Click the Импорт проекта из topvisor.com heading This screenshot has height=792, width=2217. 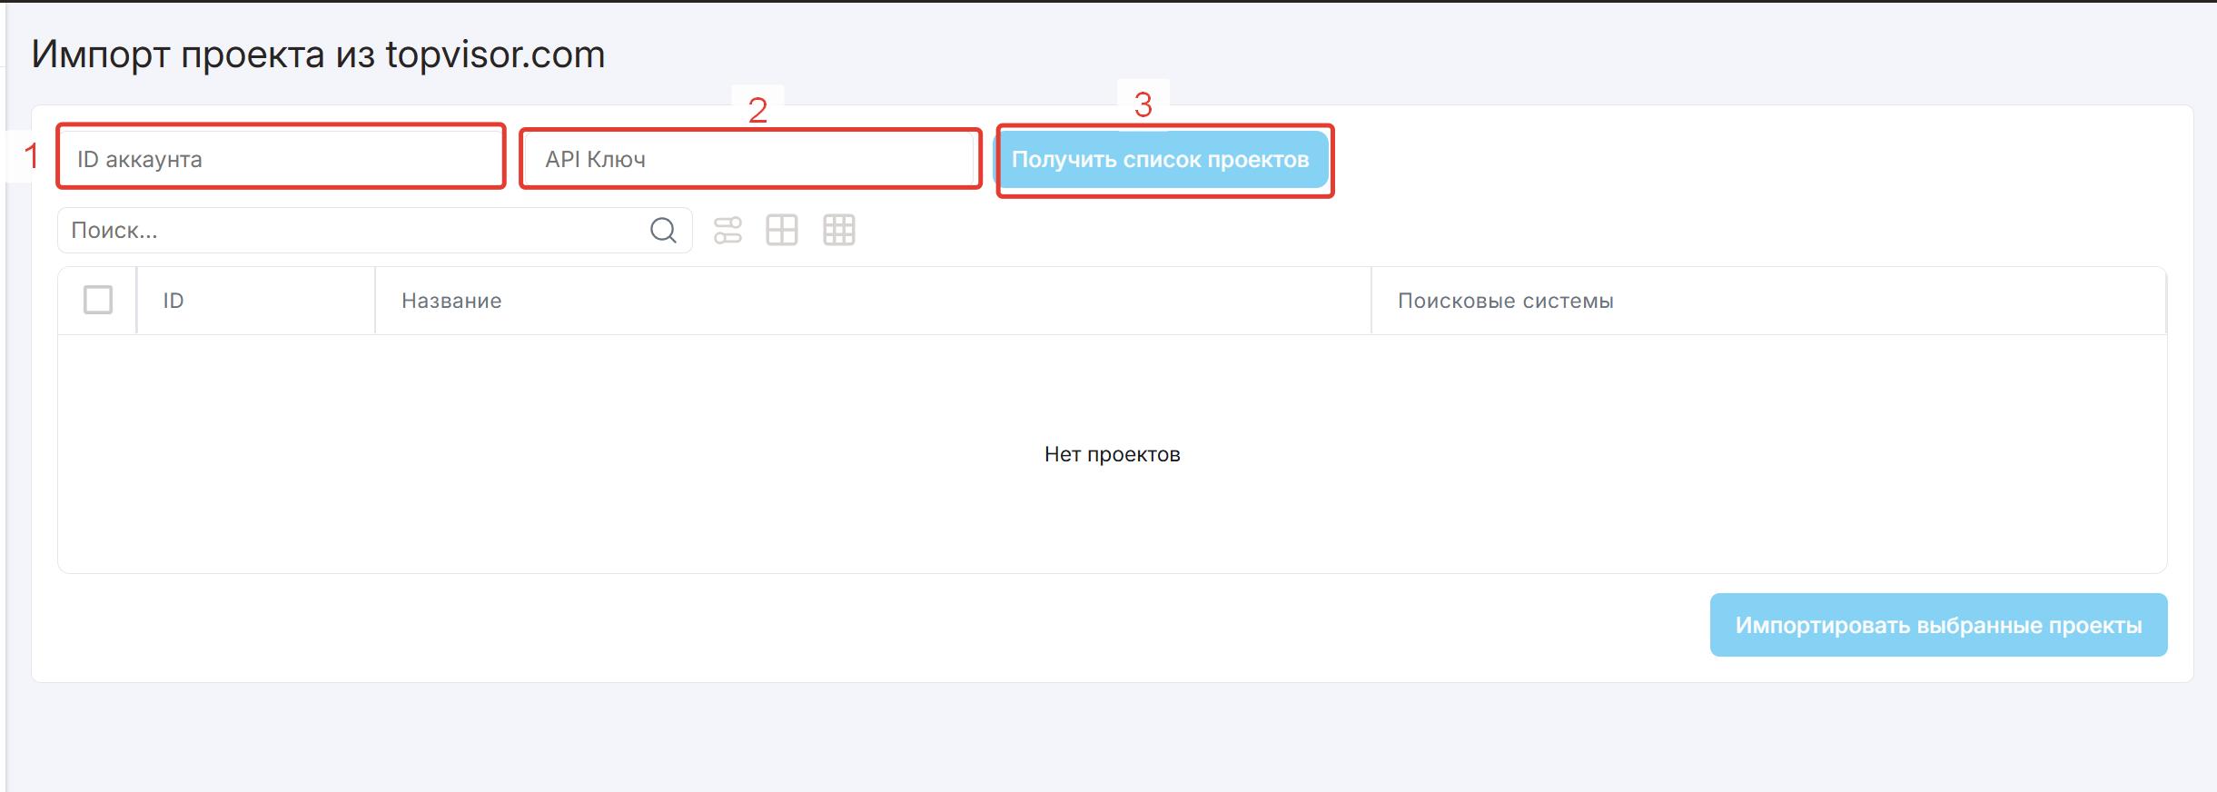coord(318,54)
